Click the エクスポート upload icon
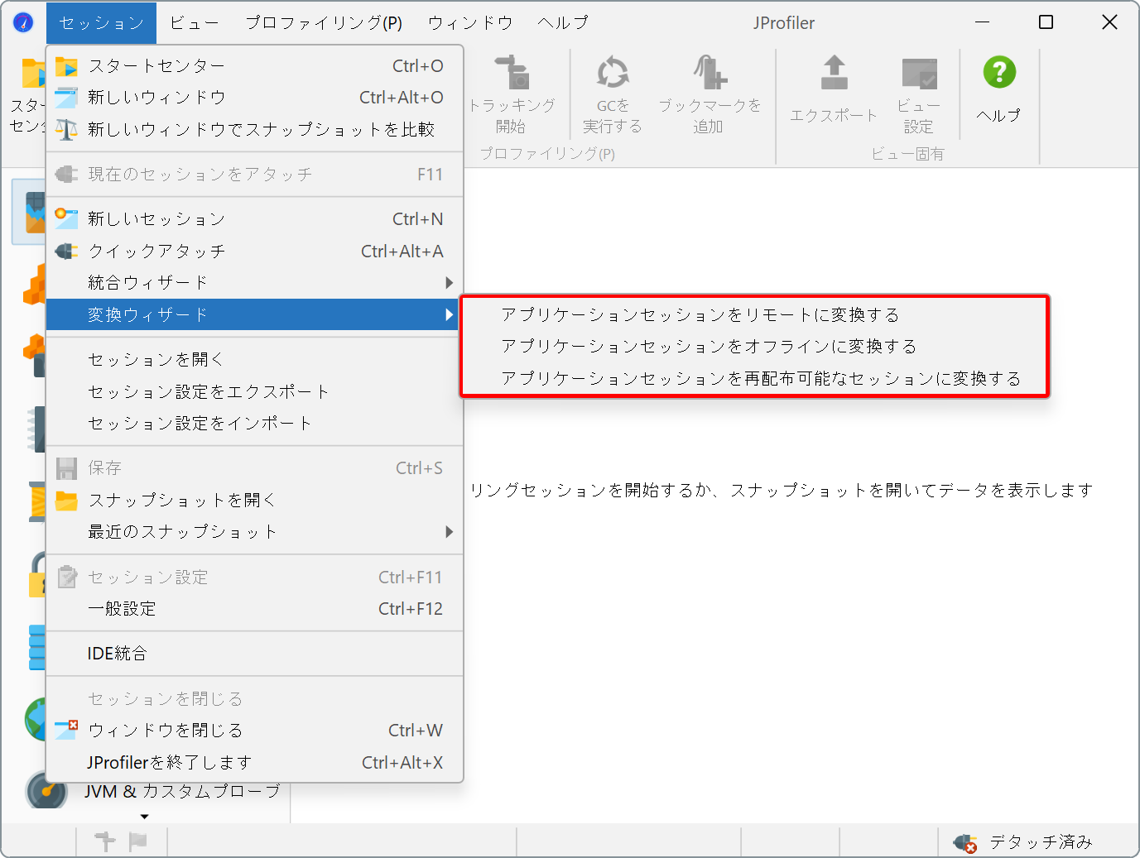 (834, 73)
